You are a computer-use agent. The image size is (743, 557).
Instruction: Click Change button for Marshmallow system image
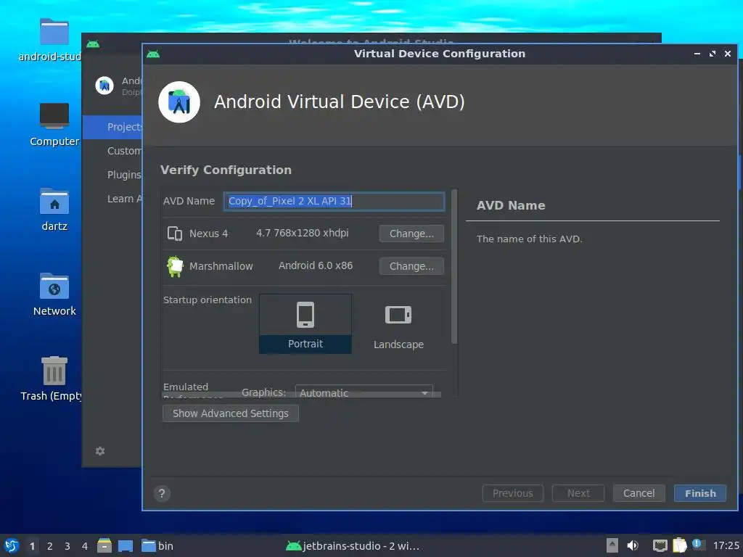point(411,266)
